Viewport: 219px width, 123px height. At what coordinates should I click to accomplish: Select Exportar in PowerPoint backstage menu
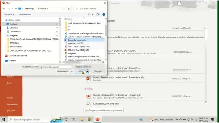coord(10,77)
